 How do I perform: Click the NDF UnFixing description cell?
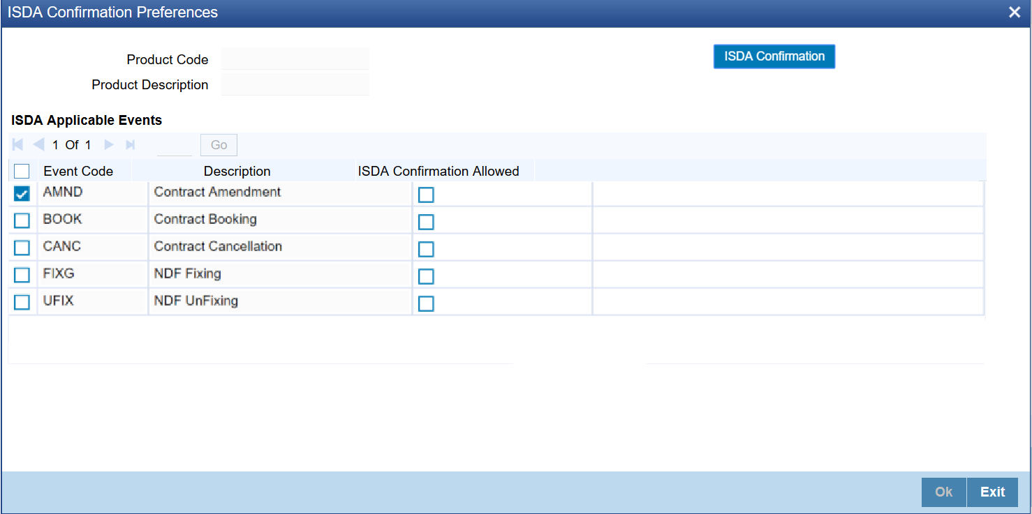[280, 302]
